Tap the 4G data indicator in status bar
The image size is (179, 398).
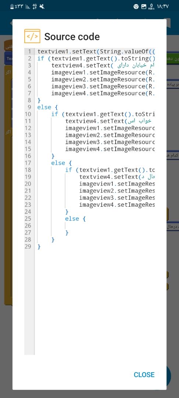[x=35, y=7]
